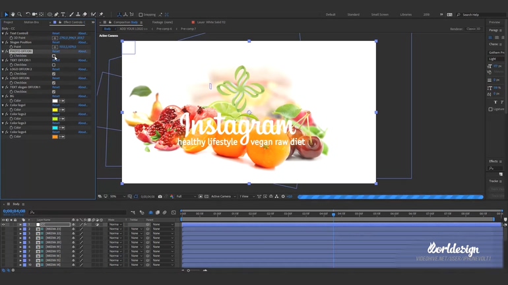Take a snapshot with camera icon
Screen dimensions: 508x285
coord(160,197)
